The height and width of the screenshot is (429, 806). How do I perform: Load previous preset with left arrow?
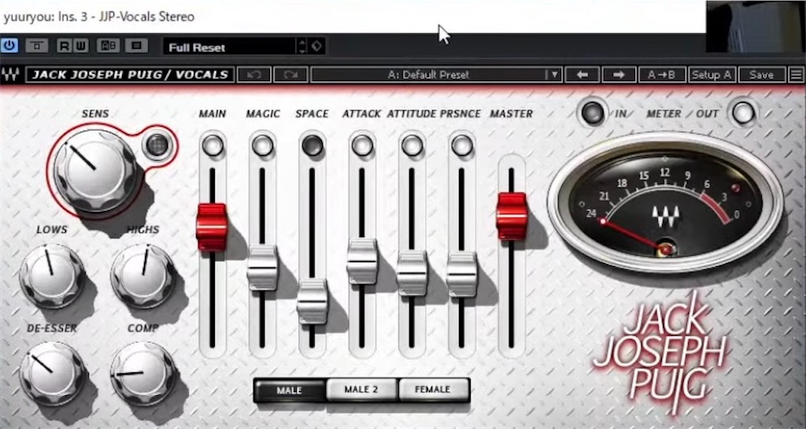(582, 75)
